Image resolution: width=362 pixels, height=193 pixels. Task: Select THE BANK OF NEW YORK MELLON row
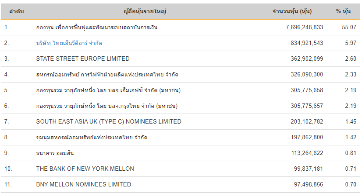click(181, 169)
